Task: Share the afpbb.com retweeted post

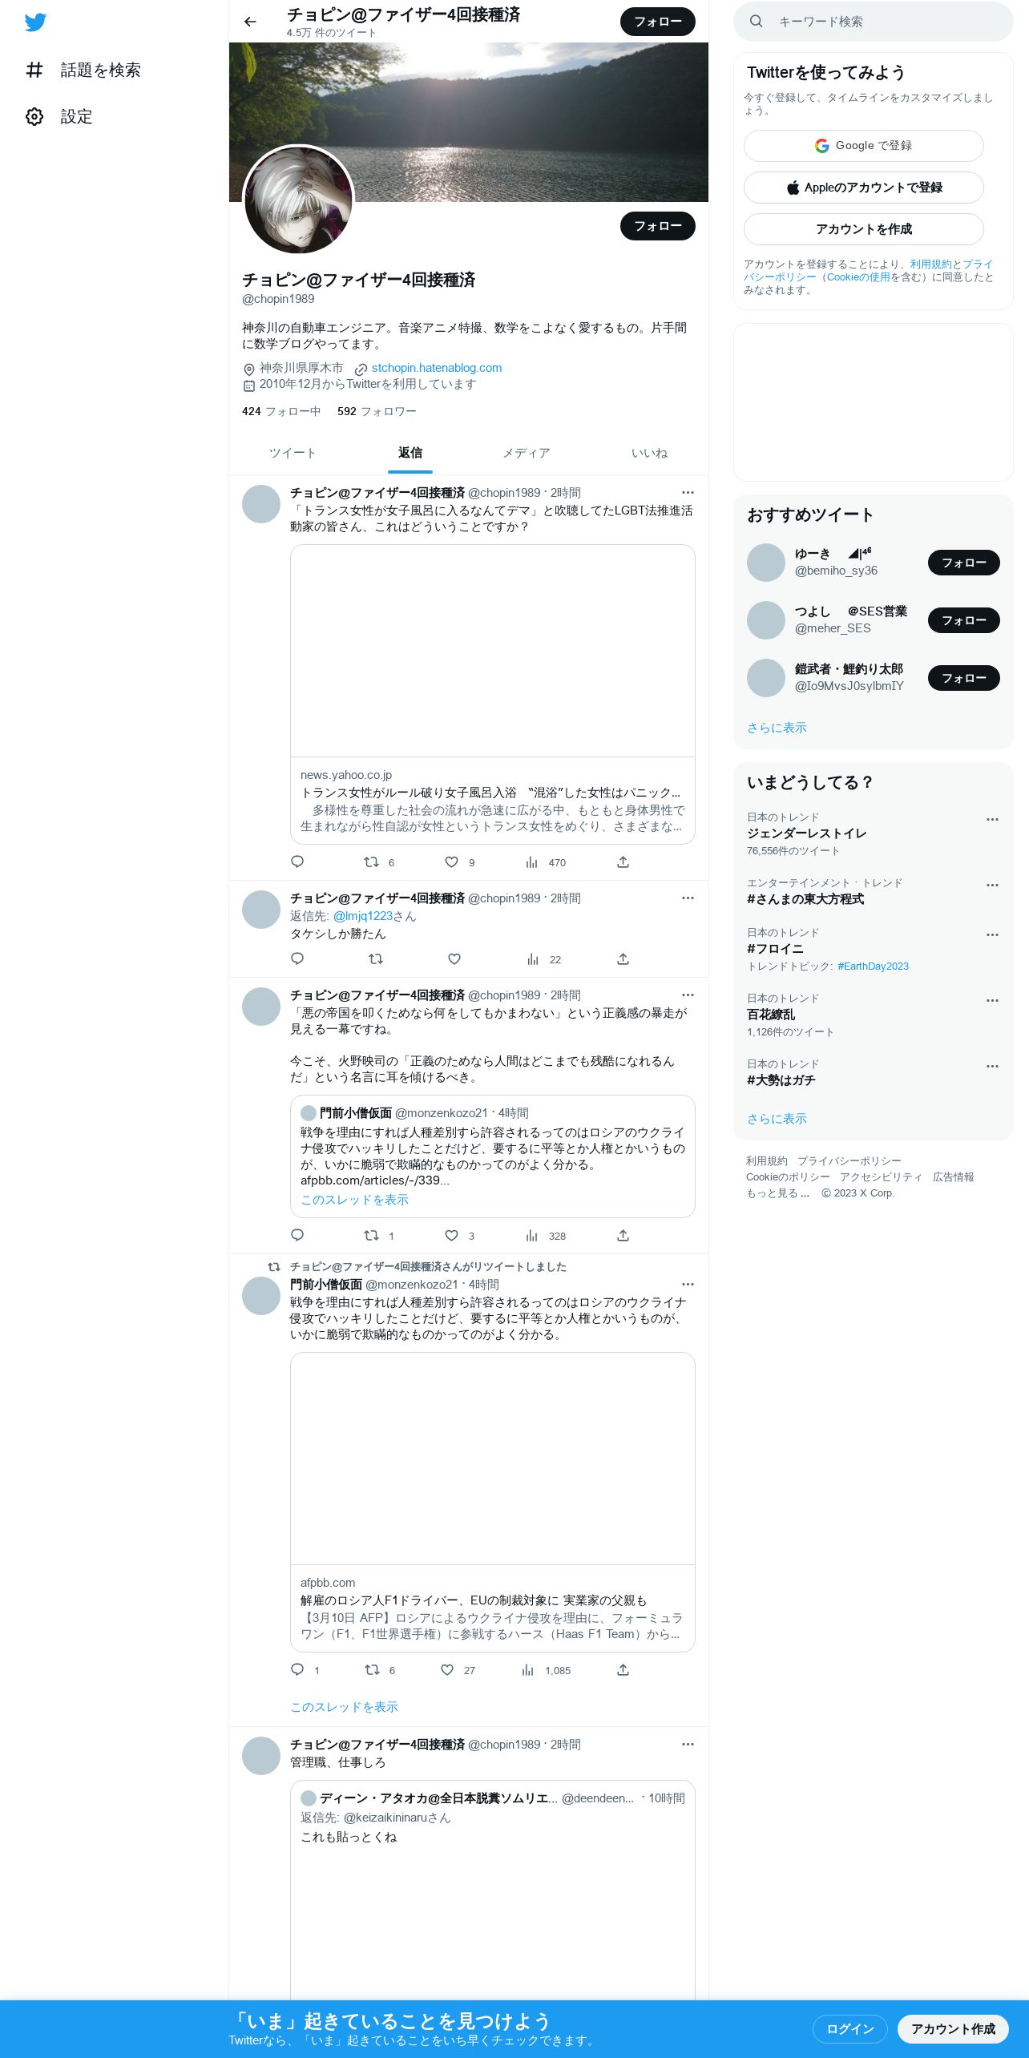Action: [x=623, y=1669]
